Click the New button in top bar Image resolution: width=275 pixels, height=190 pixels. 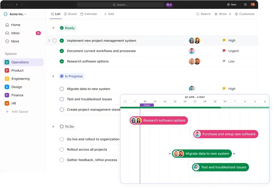[x=232, y=5]
